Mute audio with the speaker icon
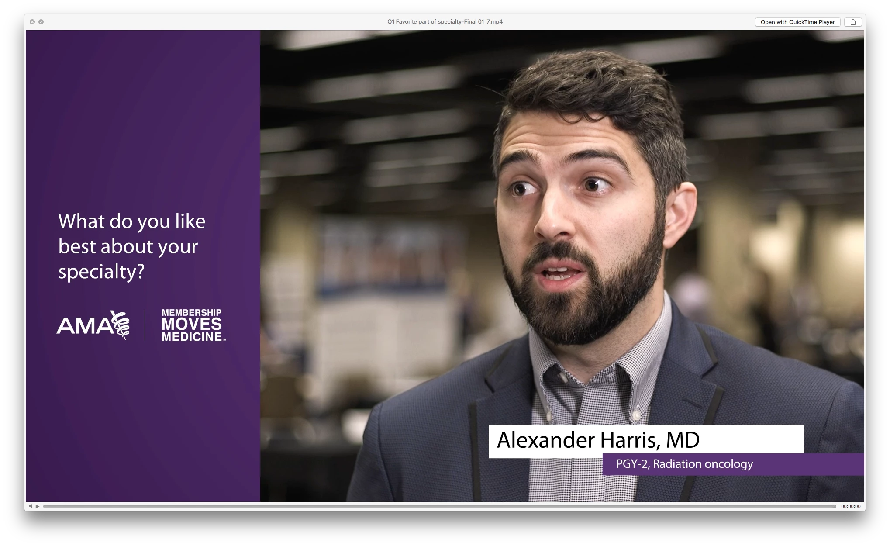The image size is (890, 546). tap(31, 506)
